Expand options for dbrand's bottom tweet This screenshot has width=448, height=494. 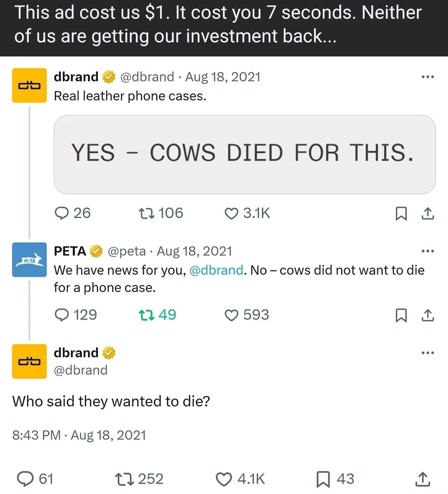[x=428, y=352]
